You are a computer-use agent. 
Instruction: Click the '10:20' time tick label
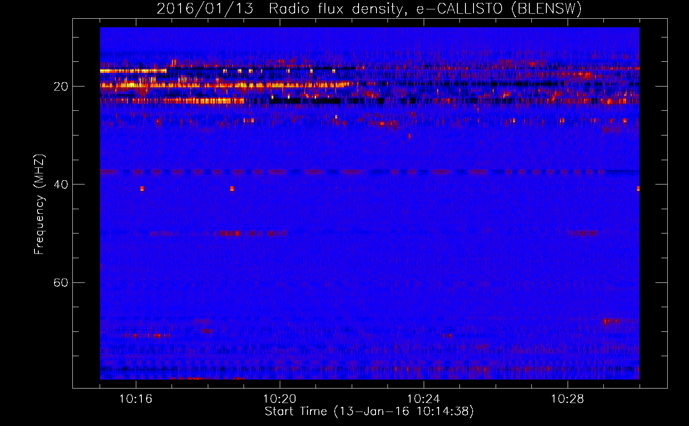pyautogui.click(x=280, y=399)
